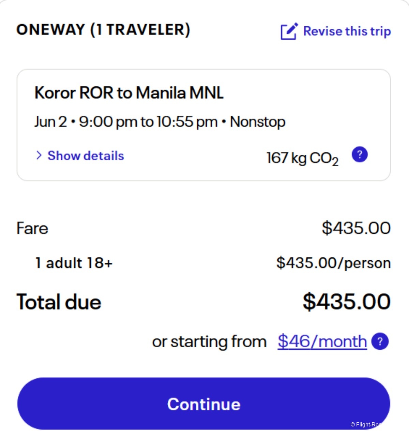
Task: Click the $46/month financing link
Action: click(x=322, y=341)
